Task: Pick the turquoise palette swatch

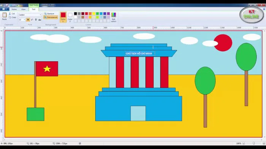Action: (x=101, y=14)
